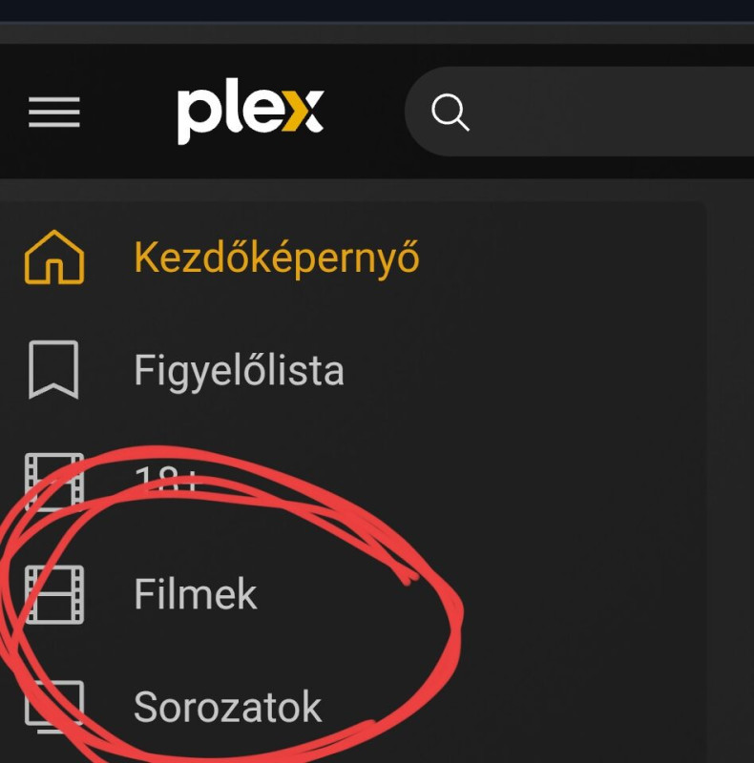Image resolution: width=754 pixels, height=763 pixels.
Task: Click the bookmark watchlist icon
Action: coord(53,370)
